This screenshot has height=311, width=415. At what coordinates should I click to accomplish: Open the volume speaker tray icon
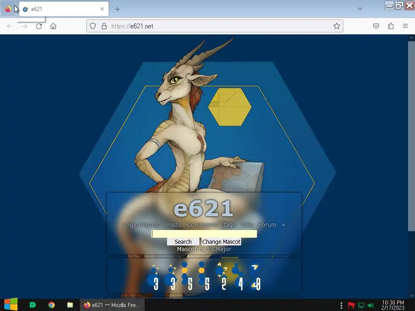coord(371,305)
